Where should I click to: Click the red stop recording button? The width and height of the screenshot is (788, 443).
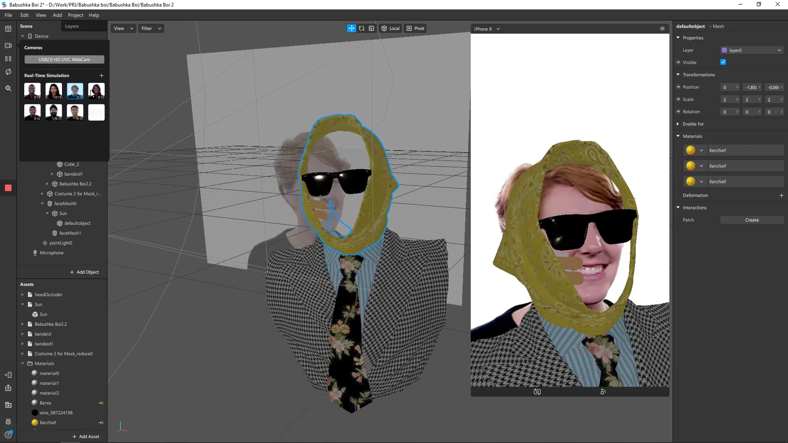(x=8, y=188)
